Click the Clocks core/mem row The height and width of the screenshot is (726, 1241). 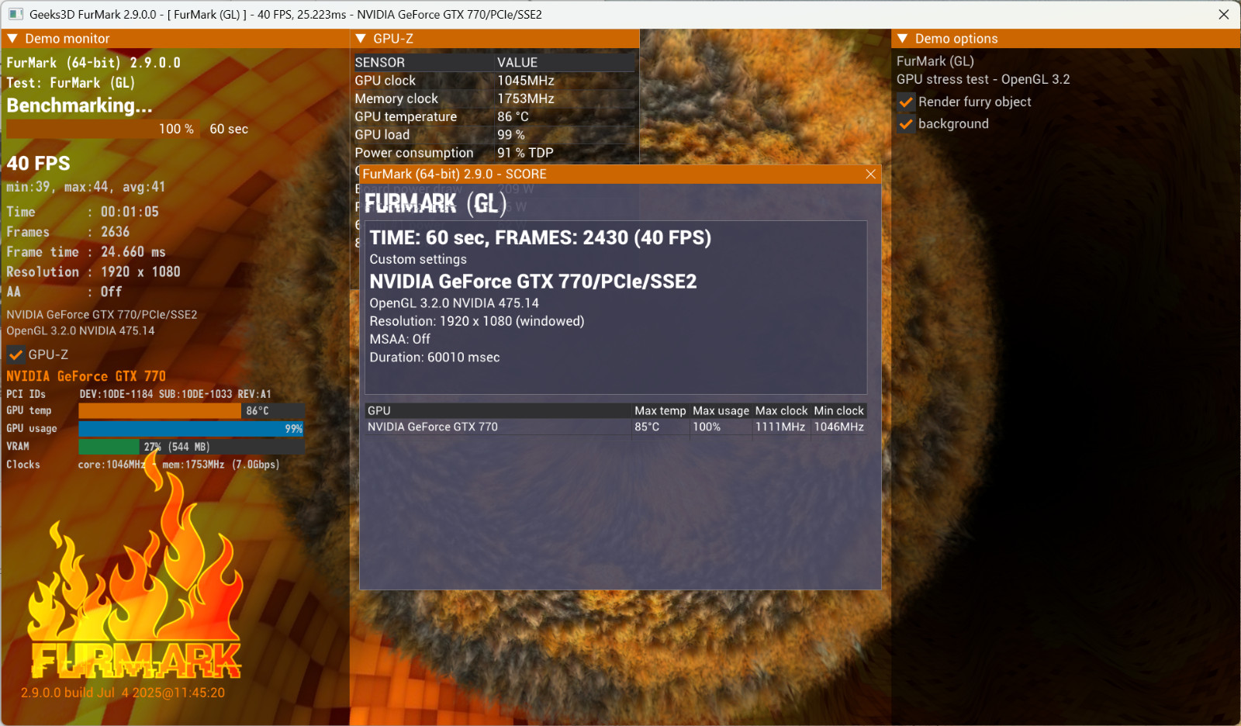click(x=143, y=465)
